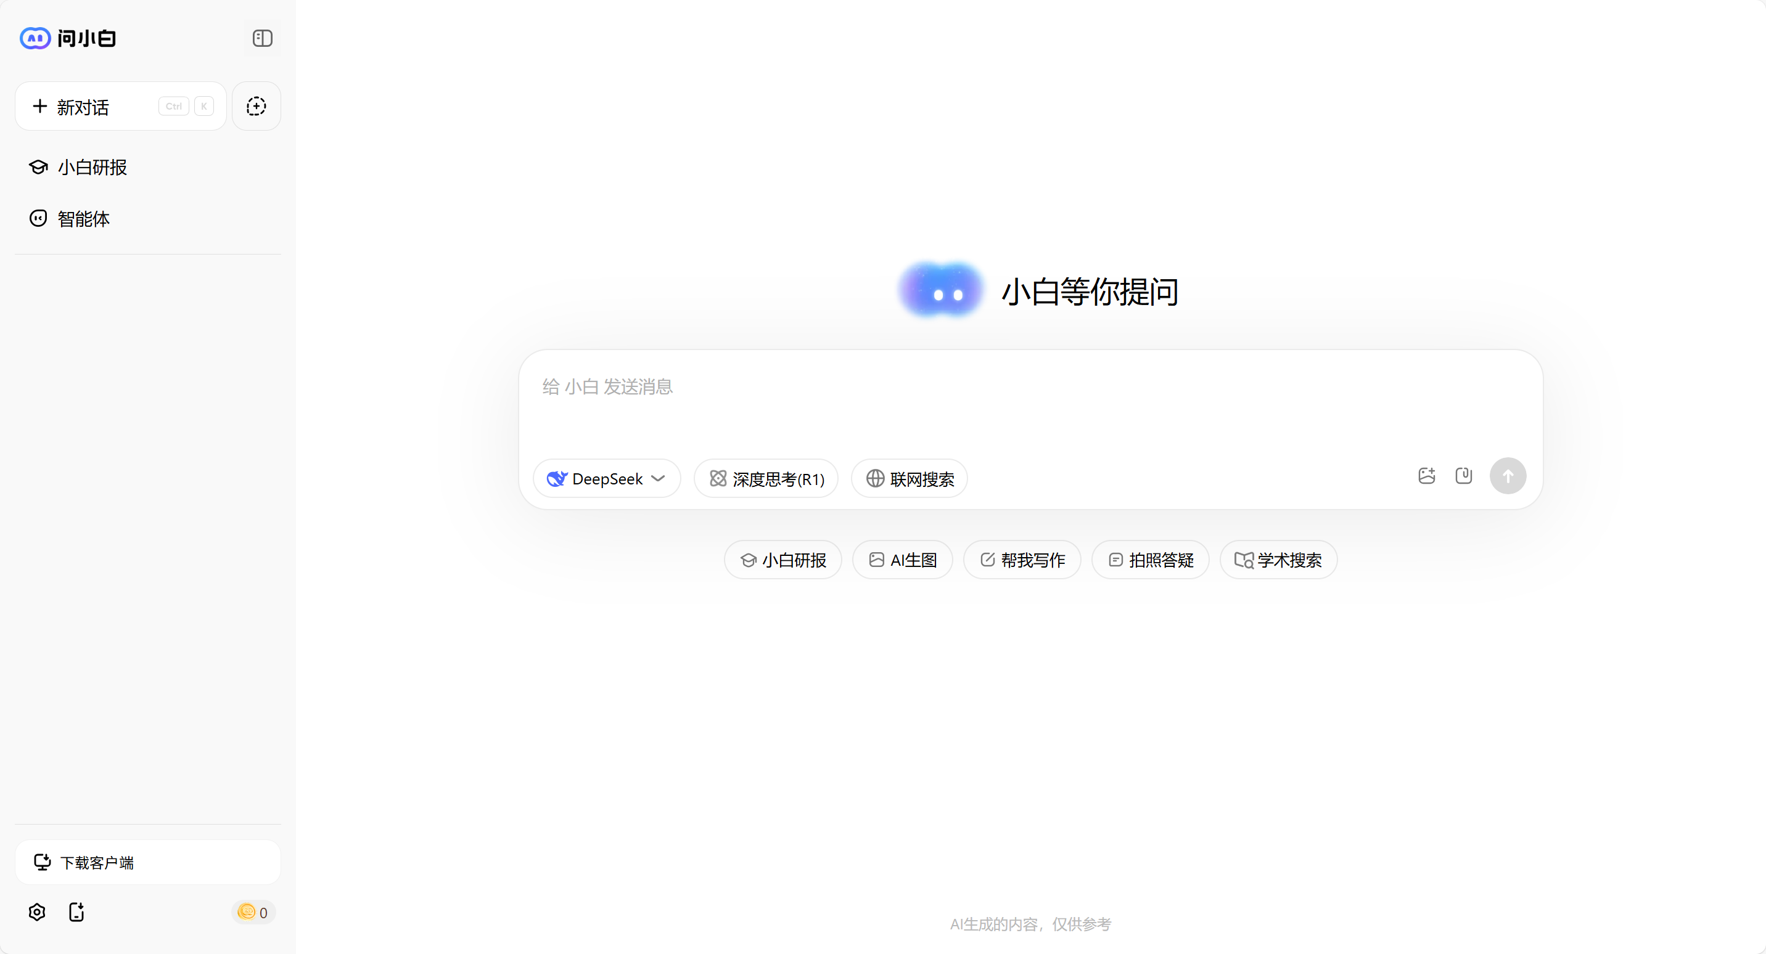Toggle 联网搜索 option
Screen dimensions: 1766x954
tap(910, 478)
